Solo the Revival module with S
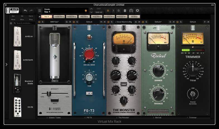Viewport: 219px width, 129px height. coord(146,22)
